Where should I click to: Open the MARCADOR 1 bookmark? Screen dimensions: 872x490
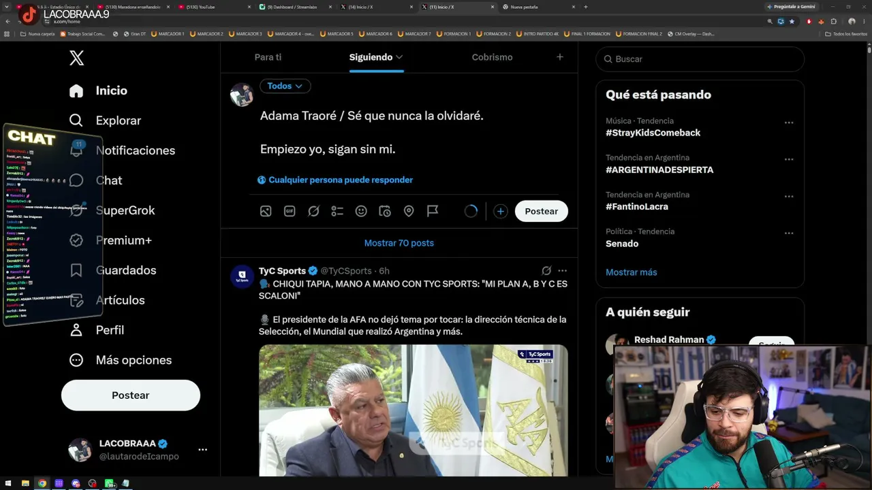[x=168, y=33]
